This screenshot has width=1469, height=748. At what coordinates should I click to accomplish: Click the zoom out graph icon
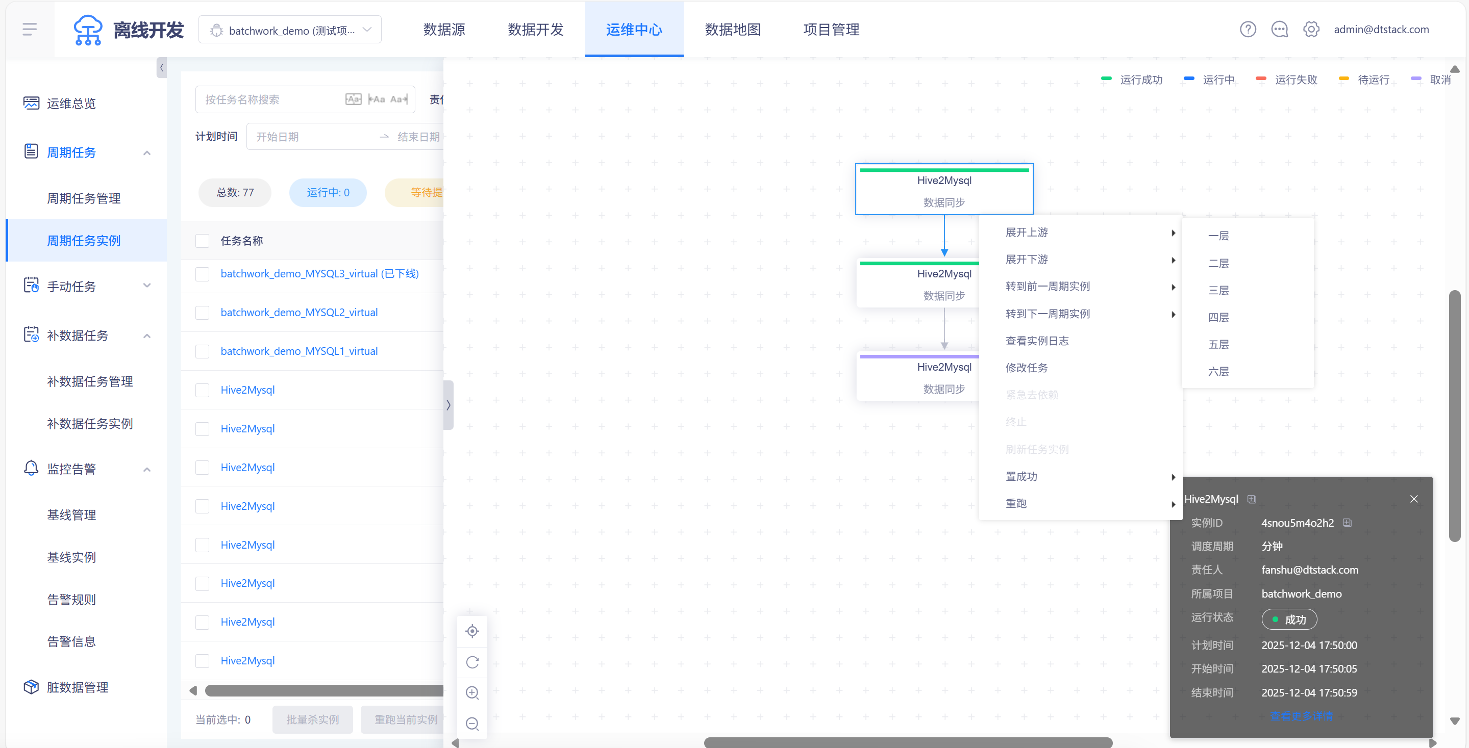click(x=472, y=724)
